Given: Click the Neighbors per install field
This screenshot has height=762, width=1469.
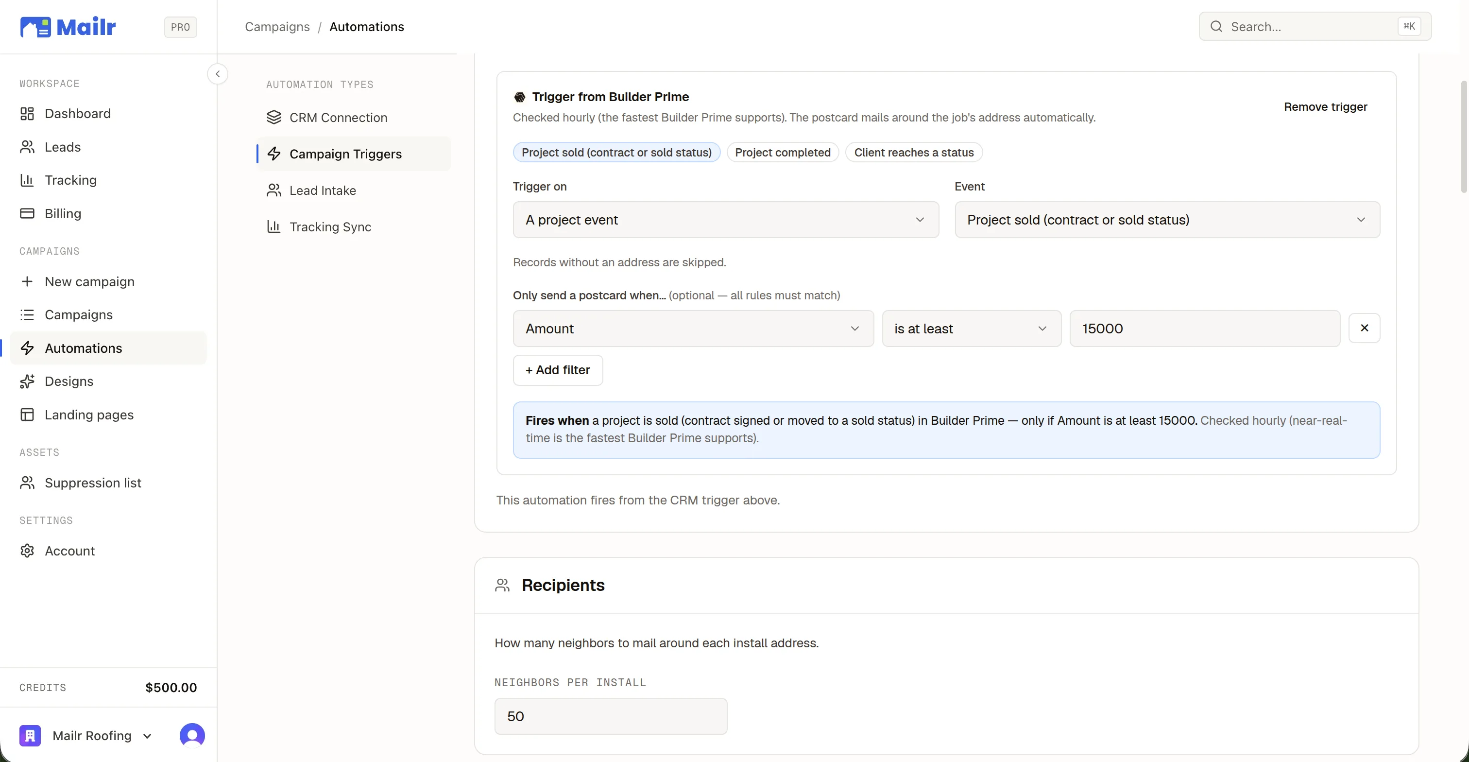Looking at the screenshot, I should [x=610, y=716].
